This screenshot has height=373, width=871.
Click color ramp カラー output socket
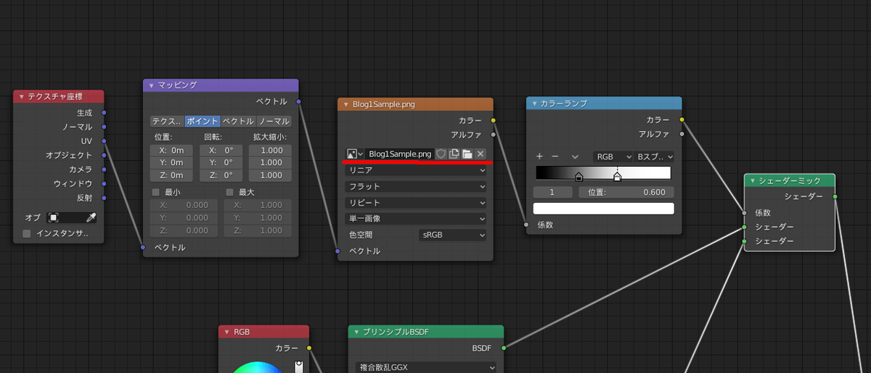(x=682, y=120)
